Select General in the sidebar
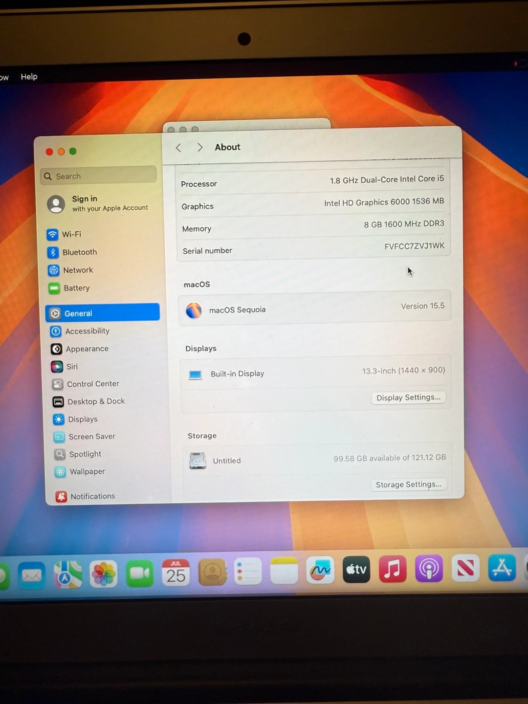The height and width of the screenshot is (704, 528). tap(103, 313)
